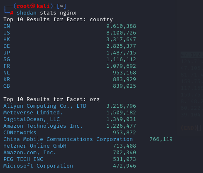This screenshot has height=173, width=203.
Task: Click the red hash prompt symbol
Action: point(12,13)
